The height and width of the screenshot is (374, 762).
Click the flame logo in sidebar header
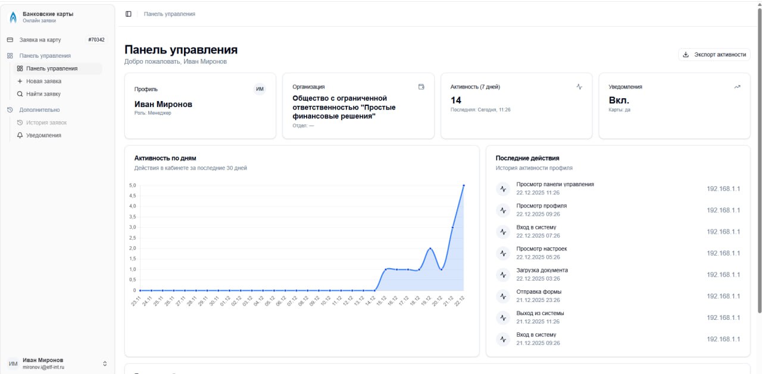(13, 17)
